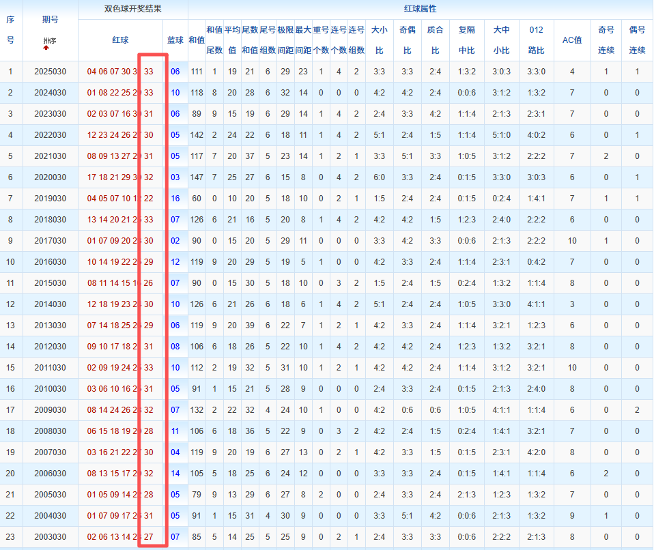The height and width of the screenshot is (550, 654).
Task: Click 大中小比 value 2:2:2 in row 2003030
Action: [x=501, y=536]
